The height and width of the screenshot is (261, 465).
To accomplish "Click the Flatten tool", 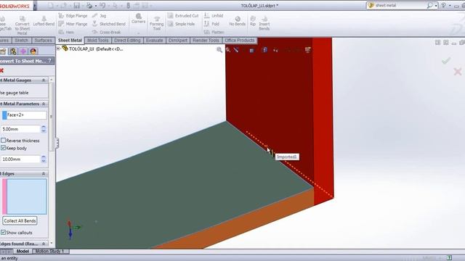I will 214,32.
